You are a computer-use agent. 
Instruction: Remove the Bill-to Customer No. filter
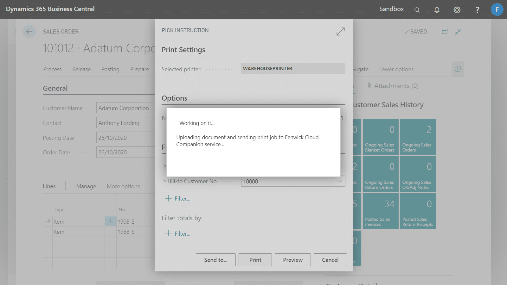[x=164, y=181]
